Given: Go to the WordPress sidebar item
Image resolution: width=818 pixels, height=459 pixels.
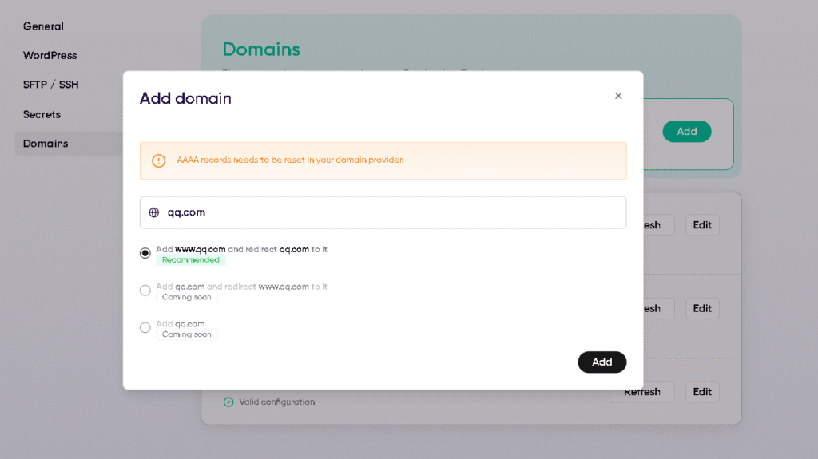Looking at the screenshot, I should pyautogui.click(x=50, y=56).
